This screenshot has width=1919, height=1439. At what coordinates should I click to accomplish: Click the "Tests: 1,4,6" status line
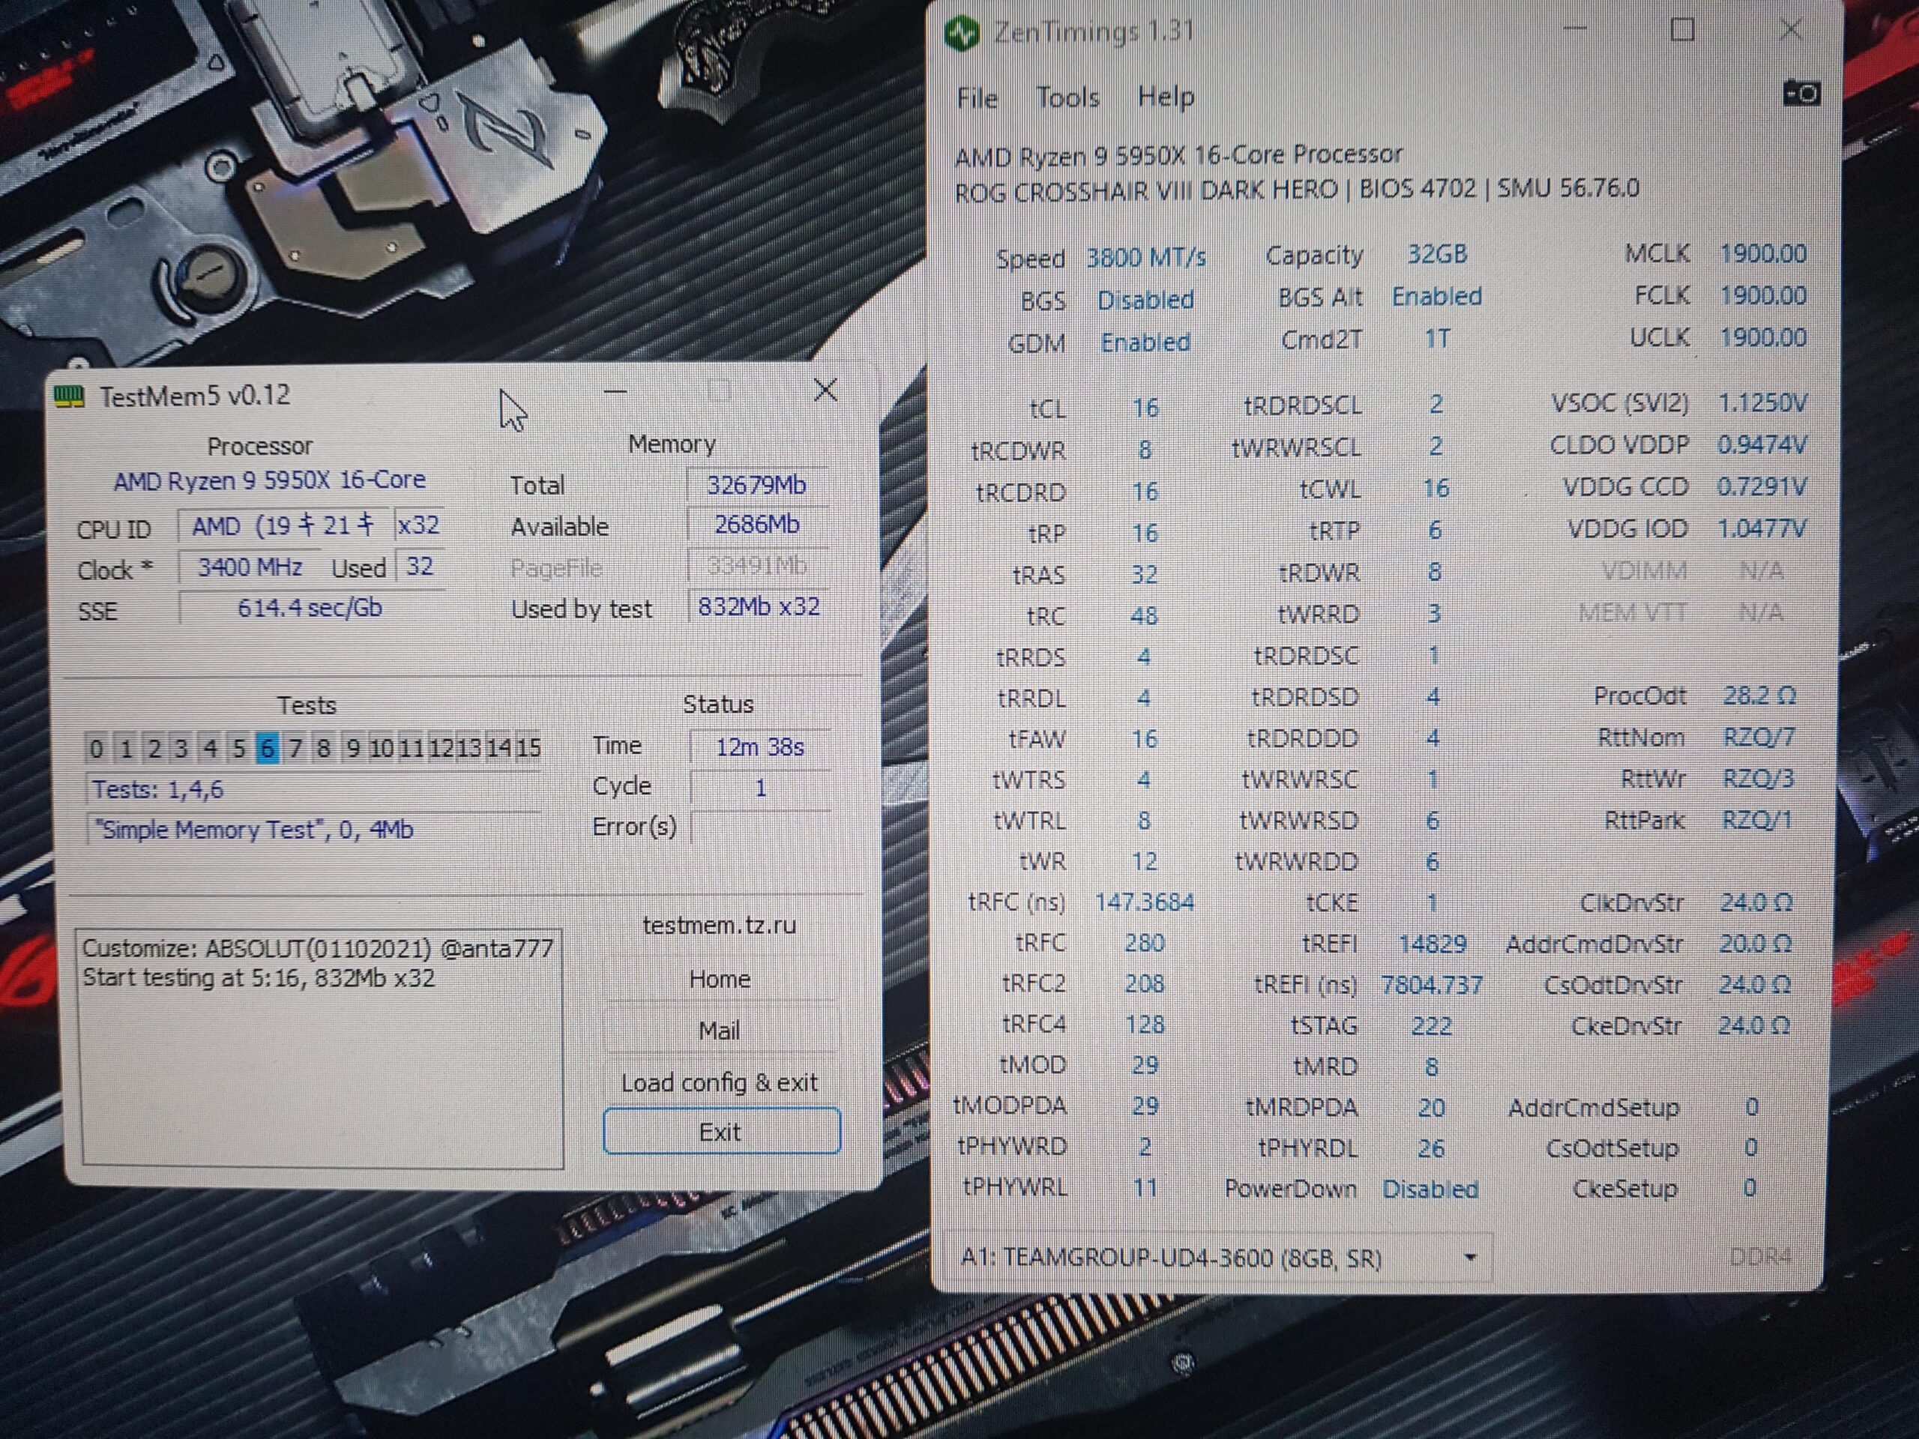pos(314,789)
